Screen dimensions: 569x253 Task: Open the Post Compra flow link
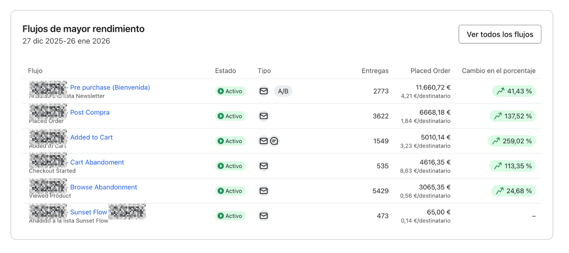click(x=90, y=112)
